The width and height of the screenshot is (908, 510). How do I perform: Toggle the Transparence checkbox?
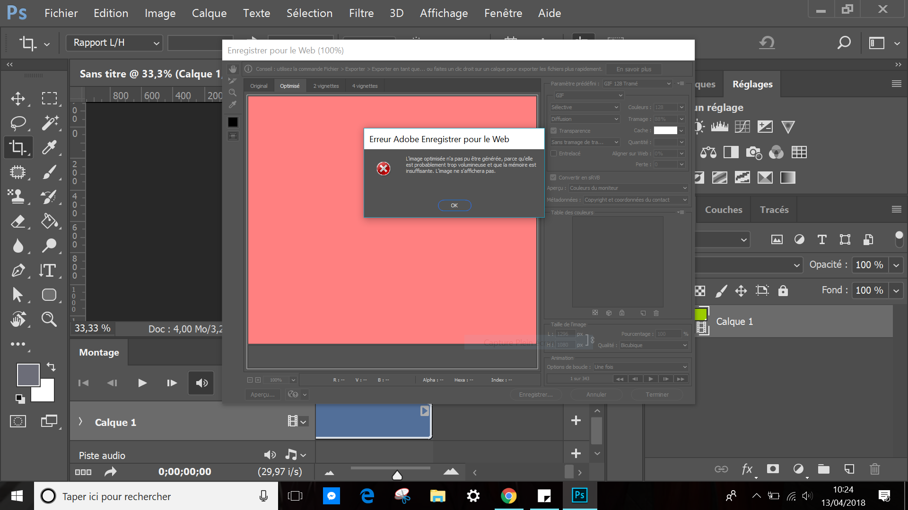[x=553, y=131]
